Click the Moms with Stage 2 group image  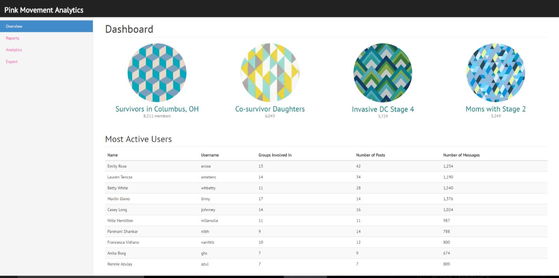coord(495,73)
